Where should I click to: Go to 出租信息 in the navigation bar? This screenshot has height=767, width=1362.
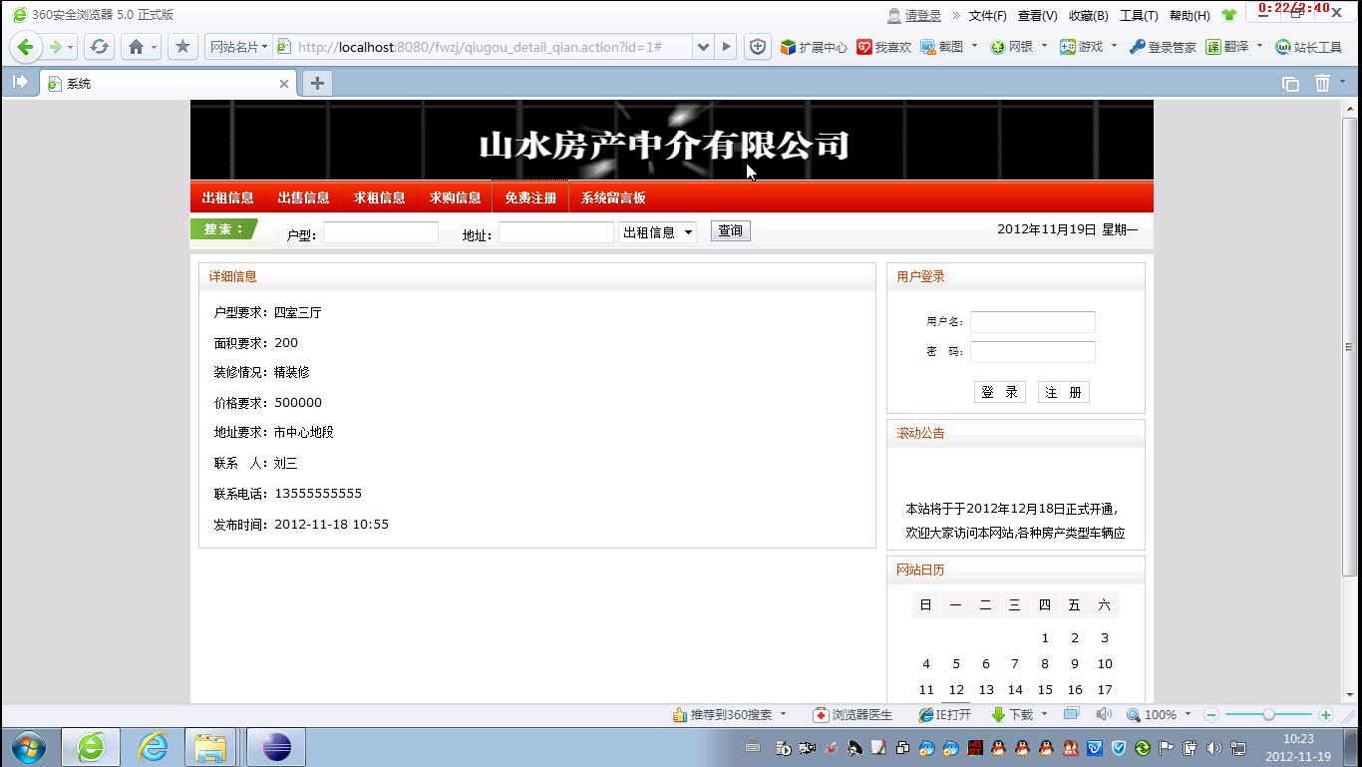pyautogui.click(x=227, y=197)
